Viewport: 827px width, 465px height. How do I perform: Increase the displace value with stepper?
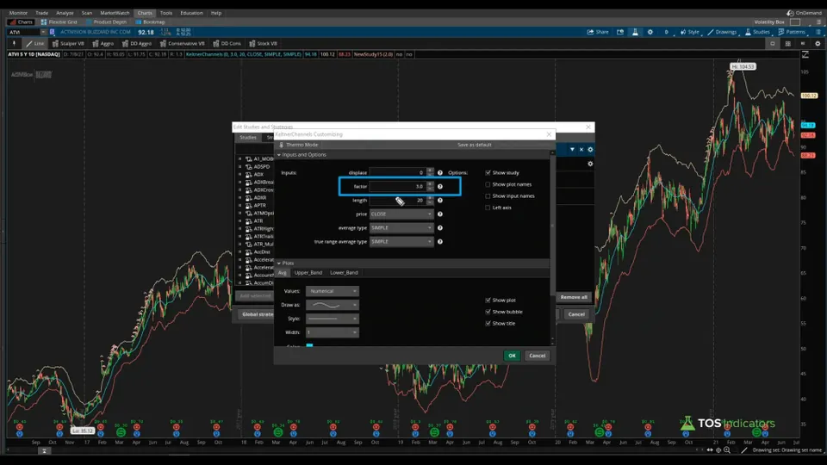431,170
